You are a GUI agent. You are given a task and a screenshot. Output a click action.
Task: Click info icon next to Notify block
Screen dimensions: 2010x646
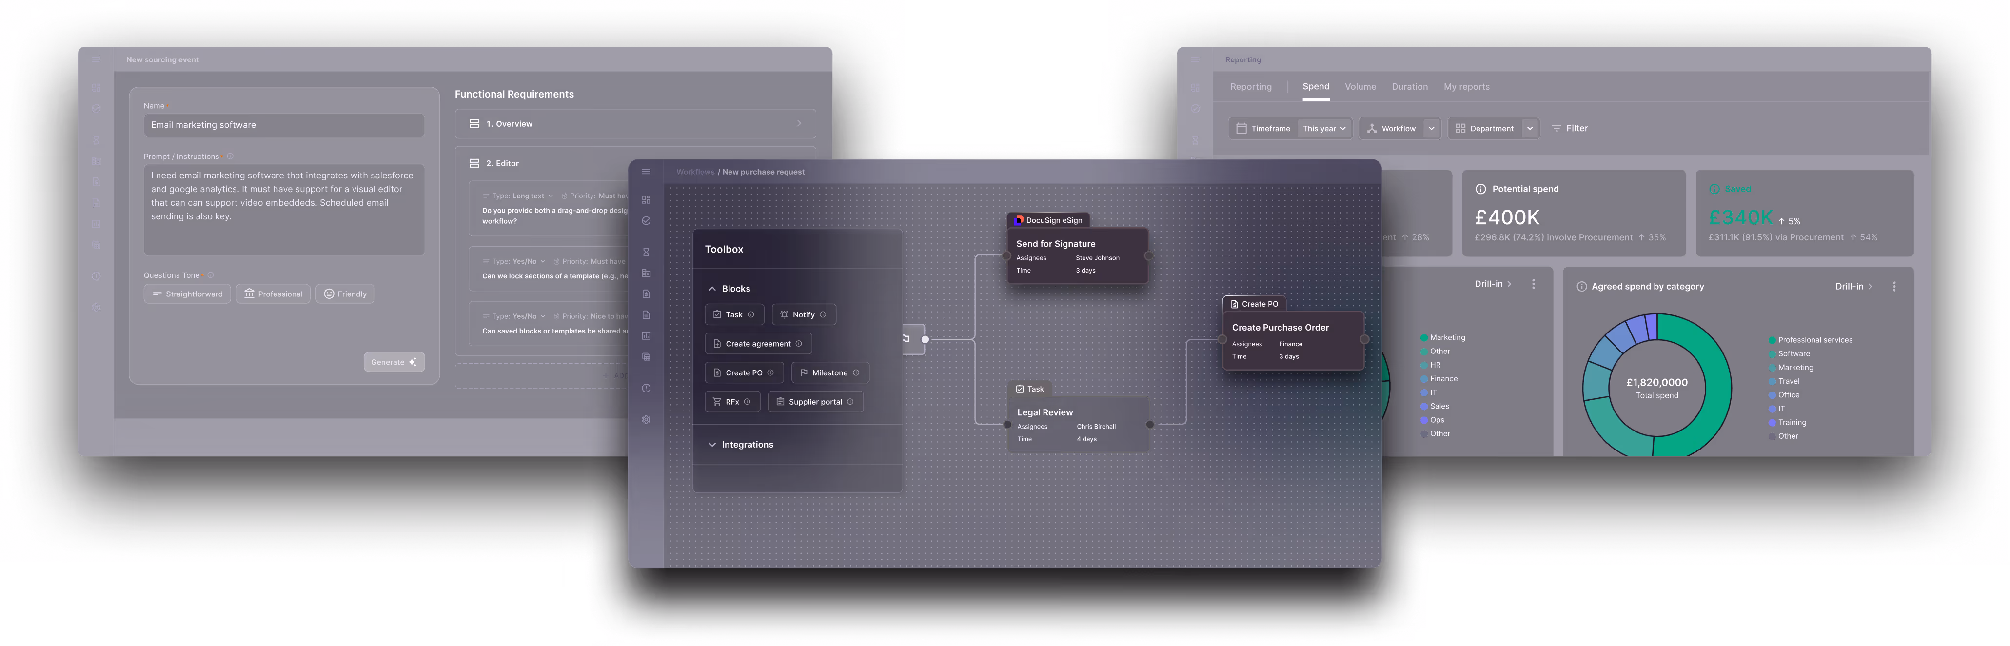pyautogui.click(x=823, y=314)
